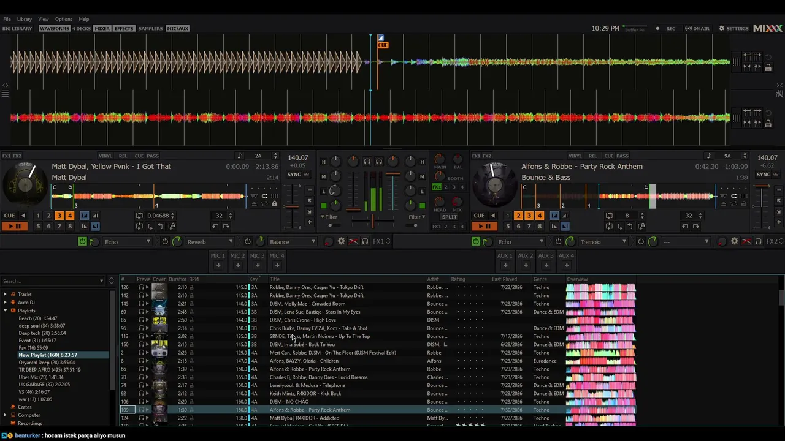Collapse the Playlists tree item

tap(6, 311)
